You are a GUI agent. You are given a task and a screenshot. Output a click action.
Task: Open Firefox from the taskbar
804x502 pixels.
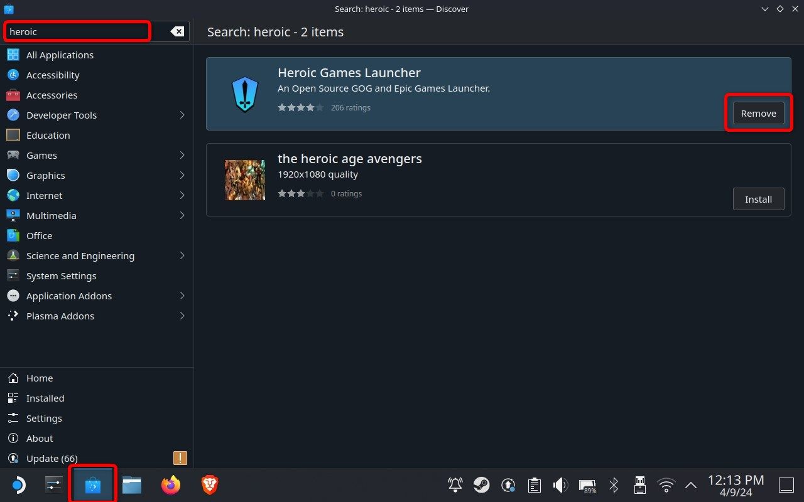click(x=170, y=484)
